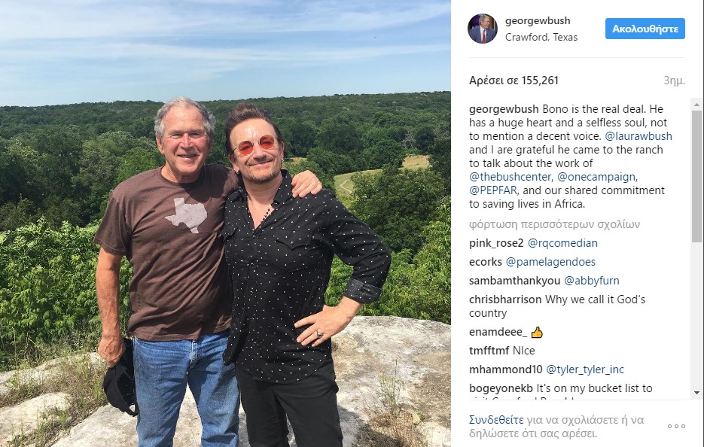The height and width of the screenshot is (447, 704).
Task: Click the georgewbush profile avatar picture
Action: click(482, 29)
